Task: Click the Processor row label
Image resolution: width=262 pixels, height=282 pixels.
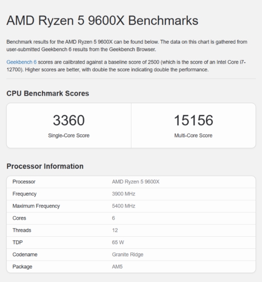Action: (24, 182)
